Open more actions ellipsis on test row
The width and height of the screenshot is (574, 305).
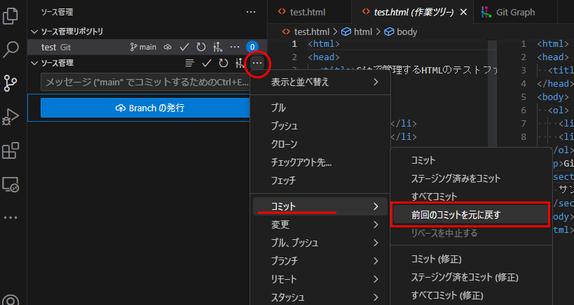235,47
